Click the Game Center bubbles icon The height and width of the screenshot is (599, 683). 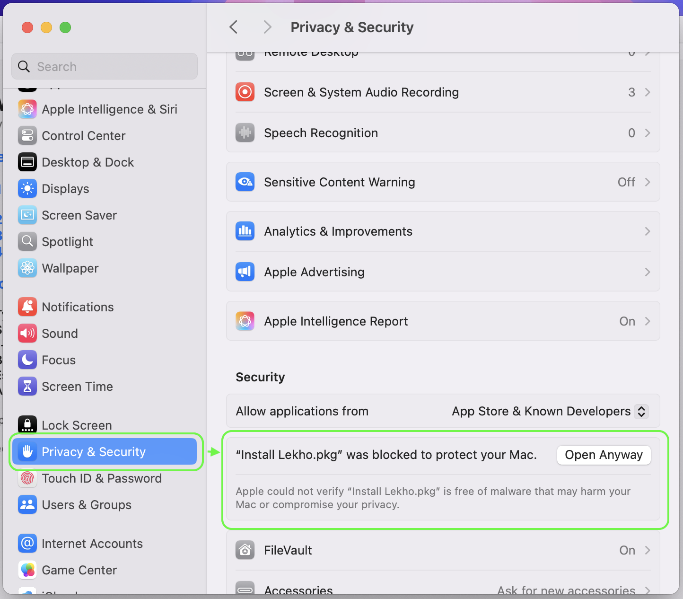(27, 570)
